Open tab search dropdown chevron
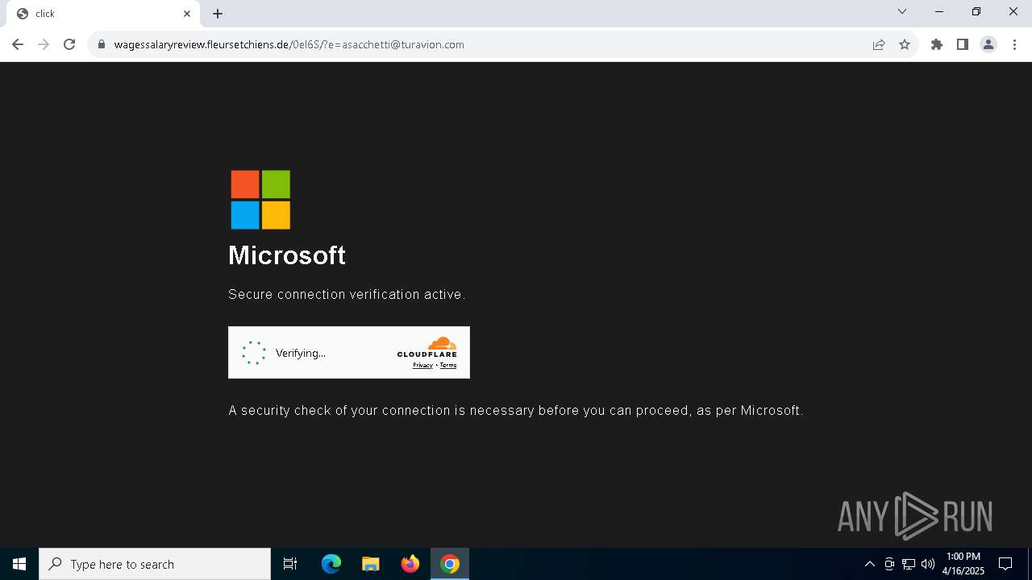 tap(902, 11)
